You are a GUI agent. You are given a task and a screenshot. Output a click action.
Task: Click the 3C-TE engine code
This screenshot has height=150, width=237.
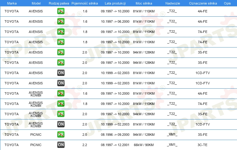point(202,145)
